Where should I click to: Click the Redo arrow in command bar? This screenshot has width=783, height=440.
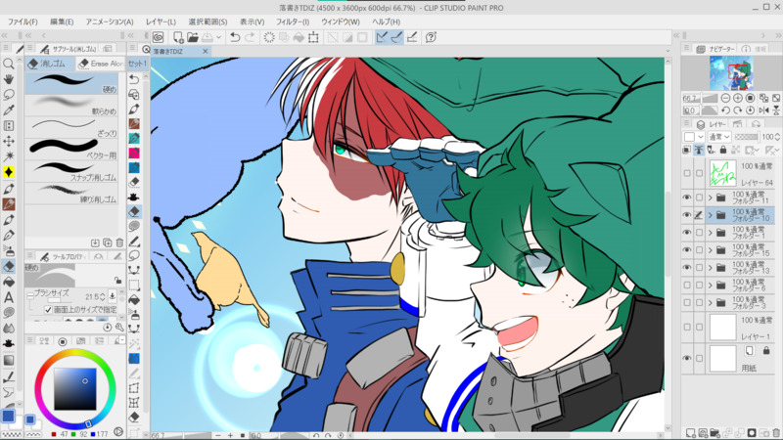click(250, 37)
